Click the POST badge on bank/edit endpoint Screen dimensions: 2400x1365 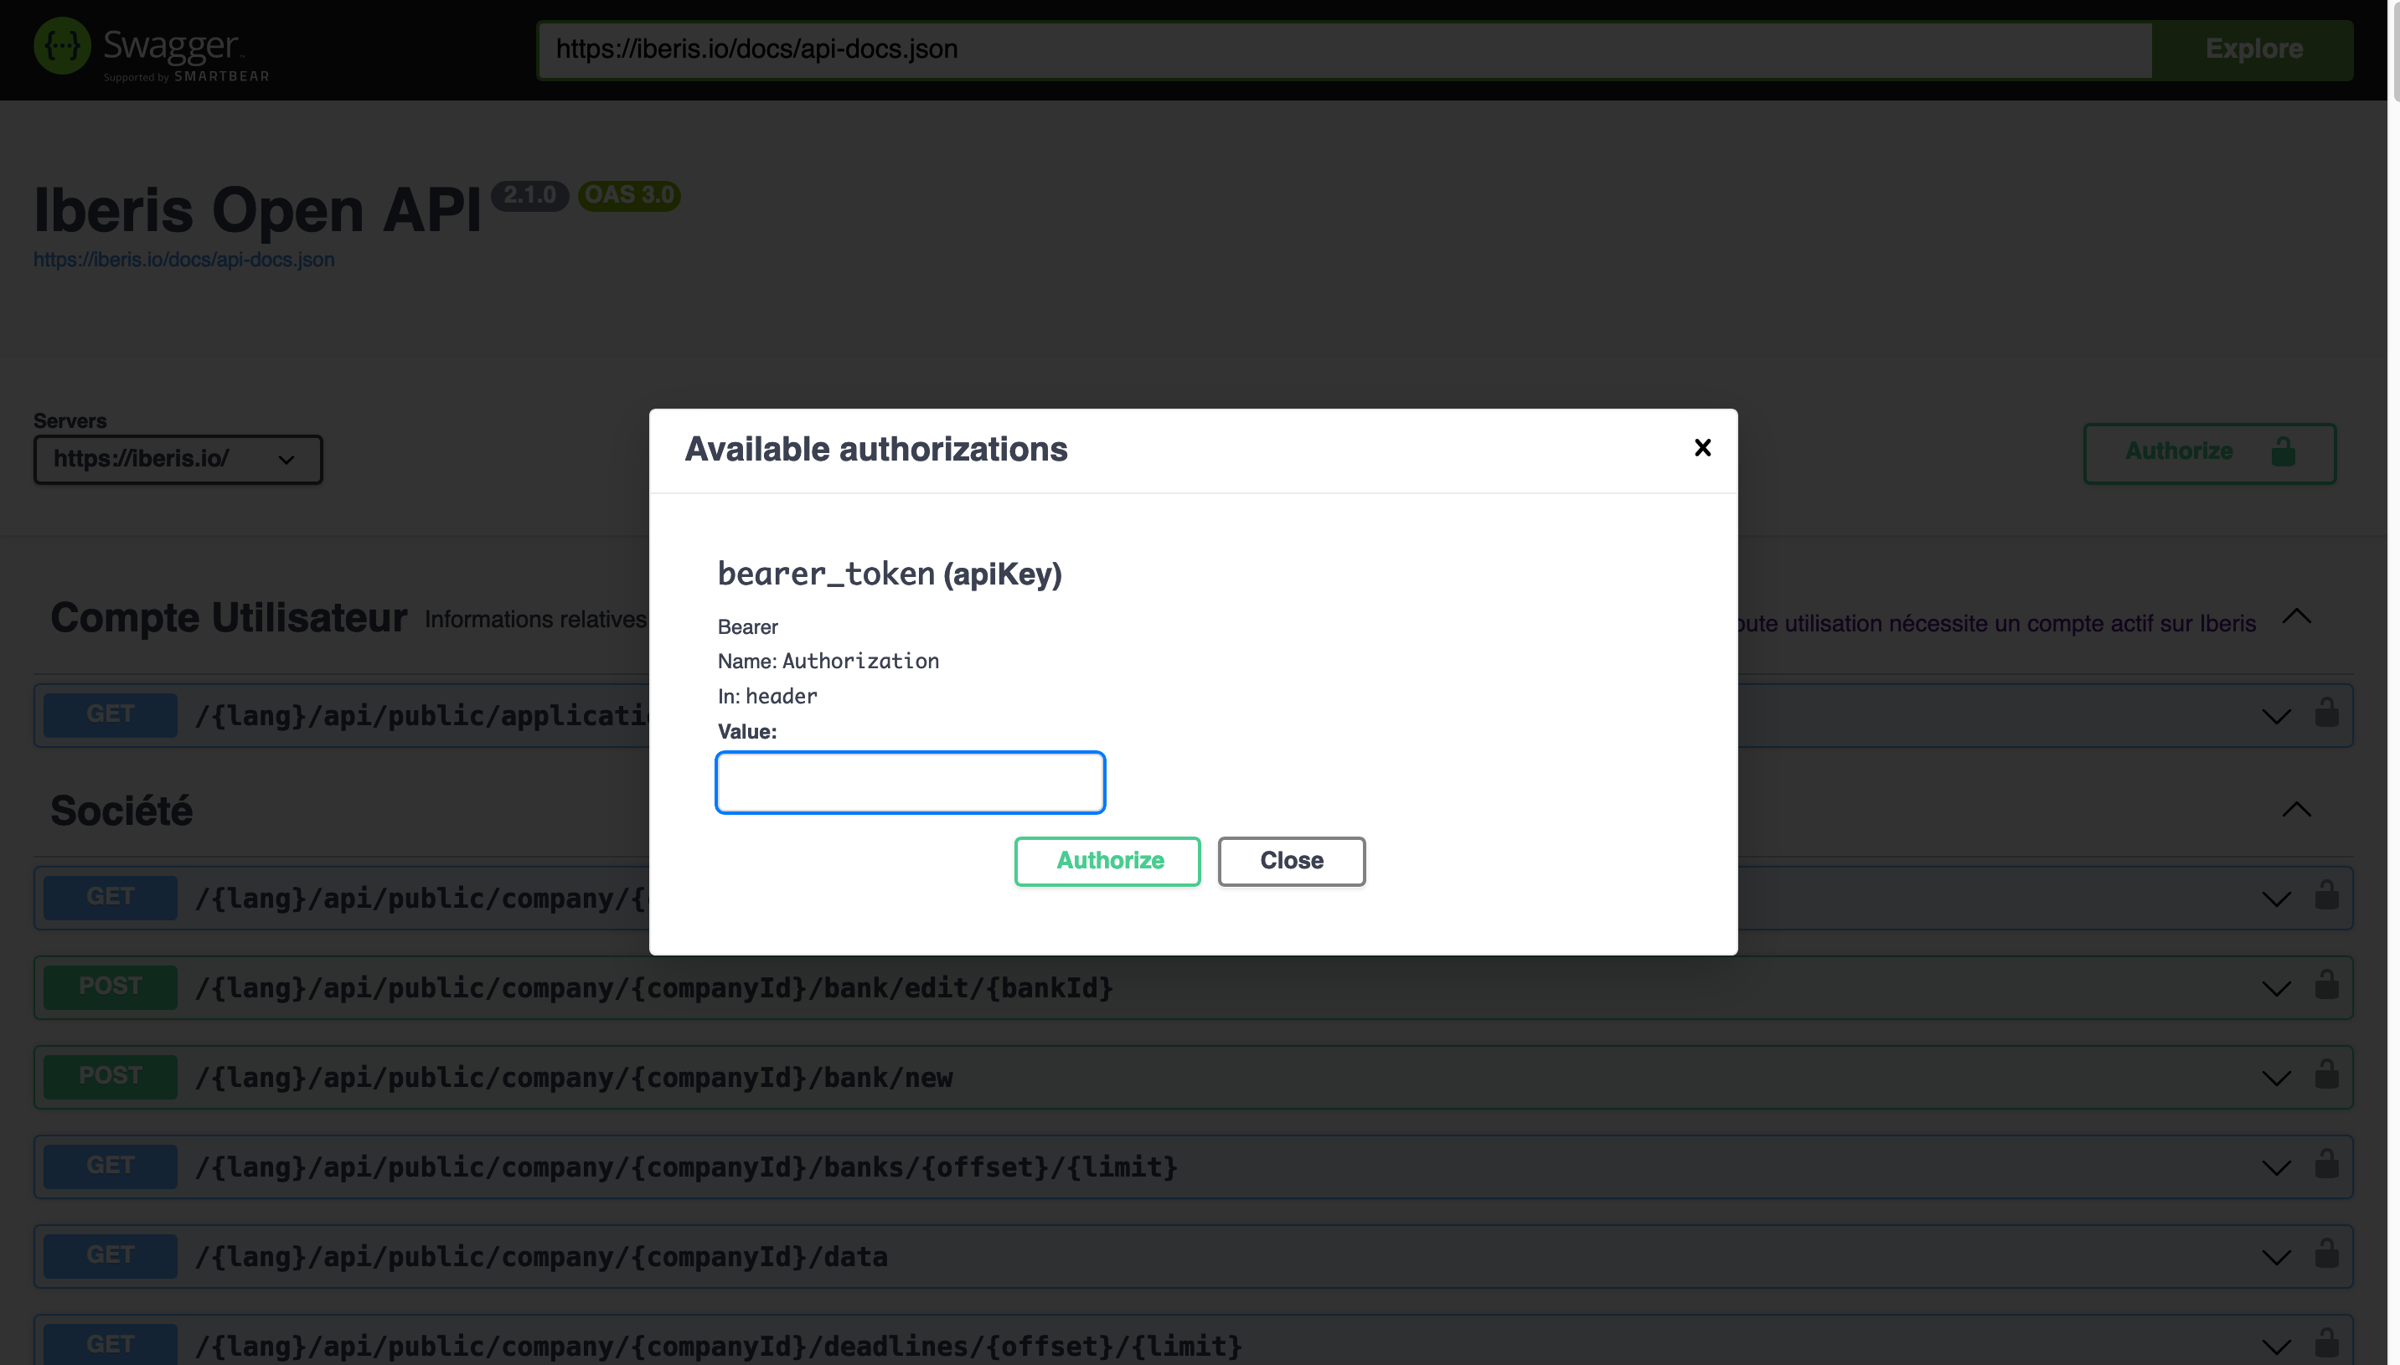(111, 987)
